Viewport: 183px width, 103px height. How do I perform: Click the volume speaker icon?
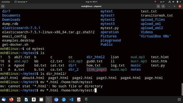coord(174,2)
